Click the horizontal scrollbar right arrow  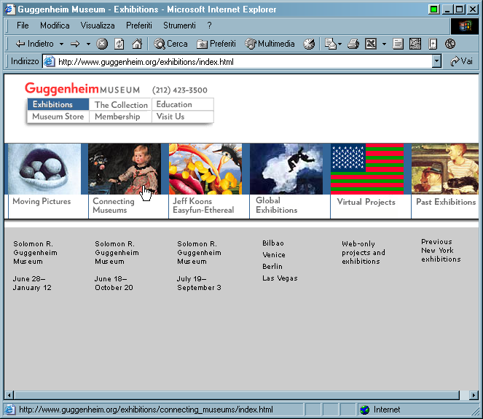coord(474,395)
